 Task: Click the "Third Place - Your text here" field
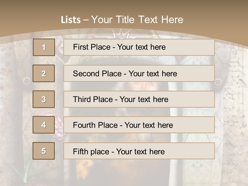point(139,99)
